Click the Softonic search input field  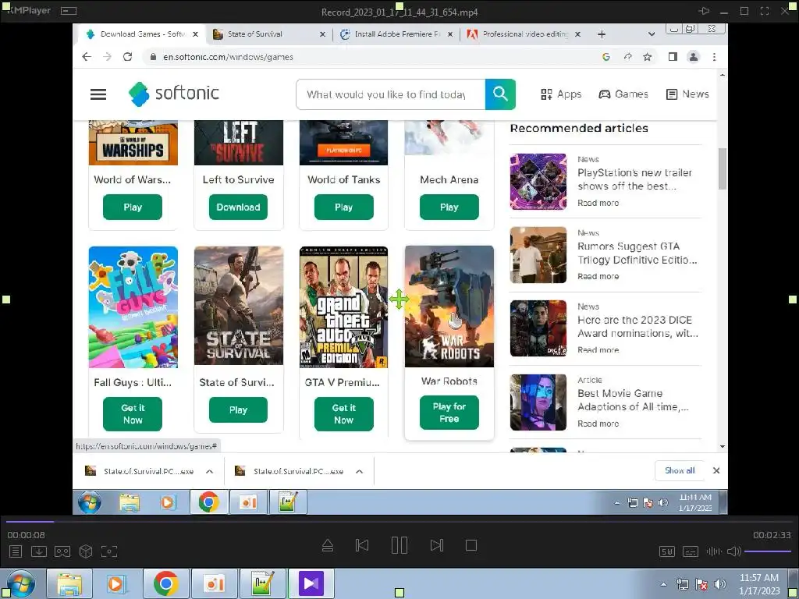pyautogui.click(x=390, y=94)
